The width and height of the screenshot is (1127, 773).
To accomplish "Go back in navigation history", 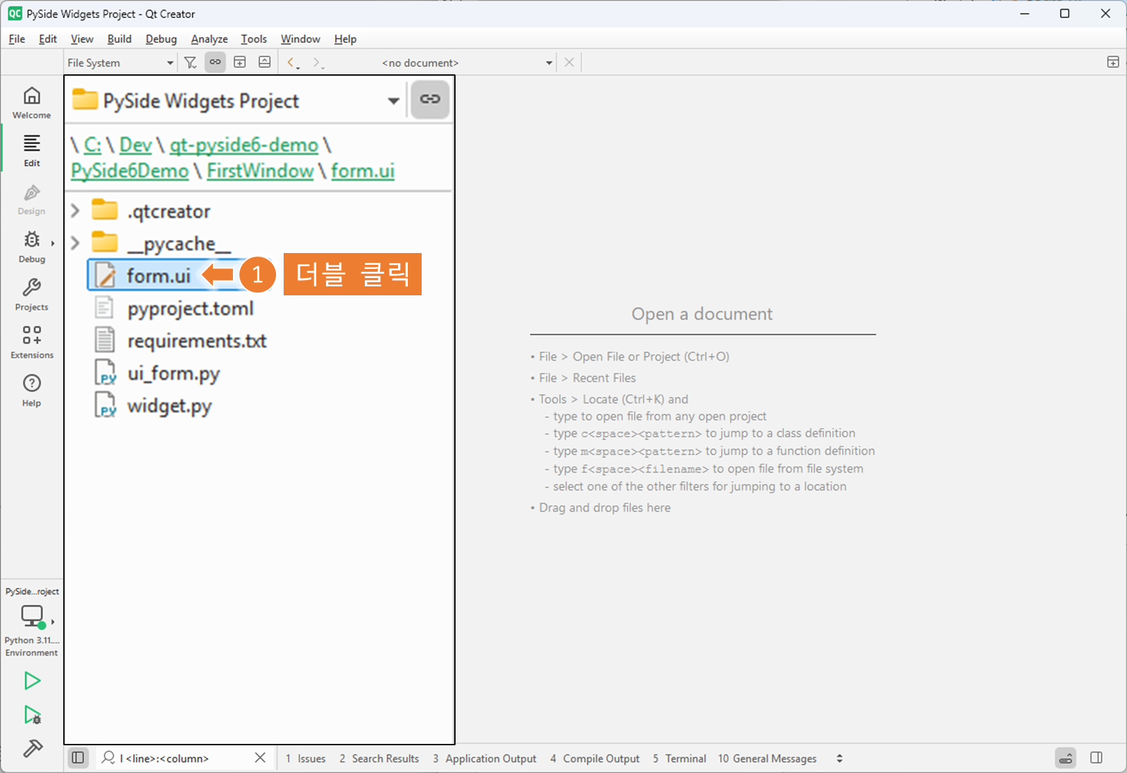I will (292, 62).
